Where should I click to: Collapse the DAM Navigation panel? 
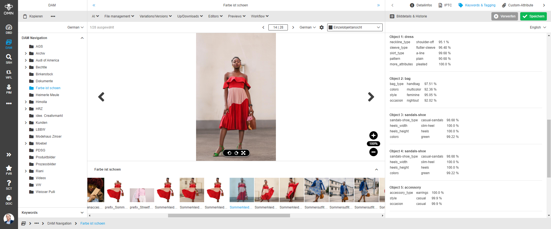click(x=82, y=38)
